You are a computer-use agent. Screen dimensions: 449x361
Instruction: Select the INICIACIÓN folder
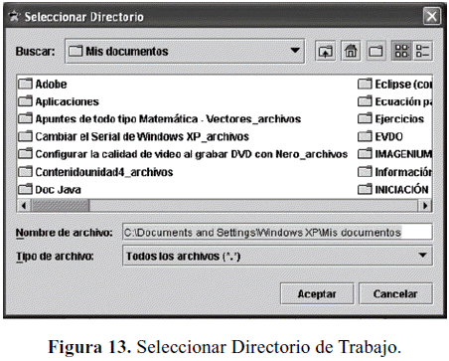click(393, 190)
